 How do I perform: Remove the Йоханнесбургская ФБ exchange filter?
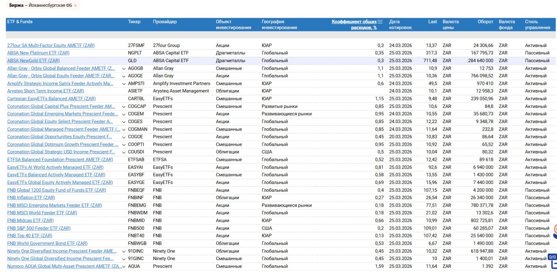pos(75,6)
